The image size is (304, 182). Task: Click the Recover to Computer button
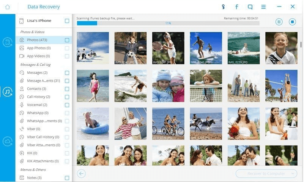pyautogui.click(x=266, y=174)
